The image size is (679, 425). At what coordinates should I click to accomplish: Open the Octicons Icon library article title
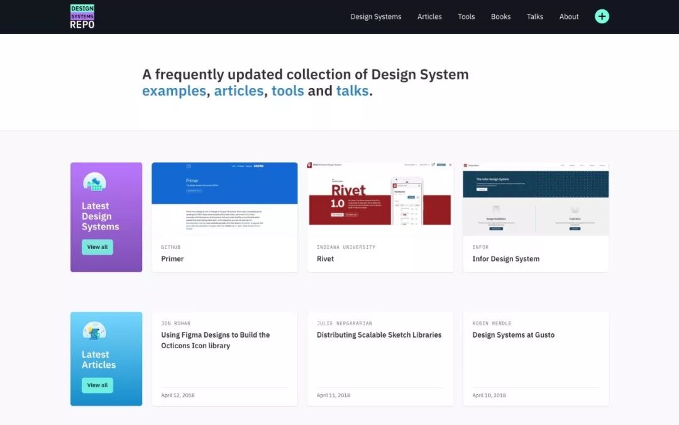(x=215, y=340)
